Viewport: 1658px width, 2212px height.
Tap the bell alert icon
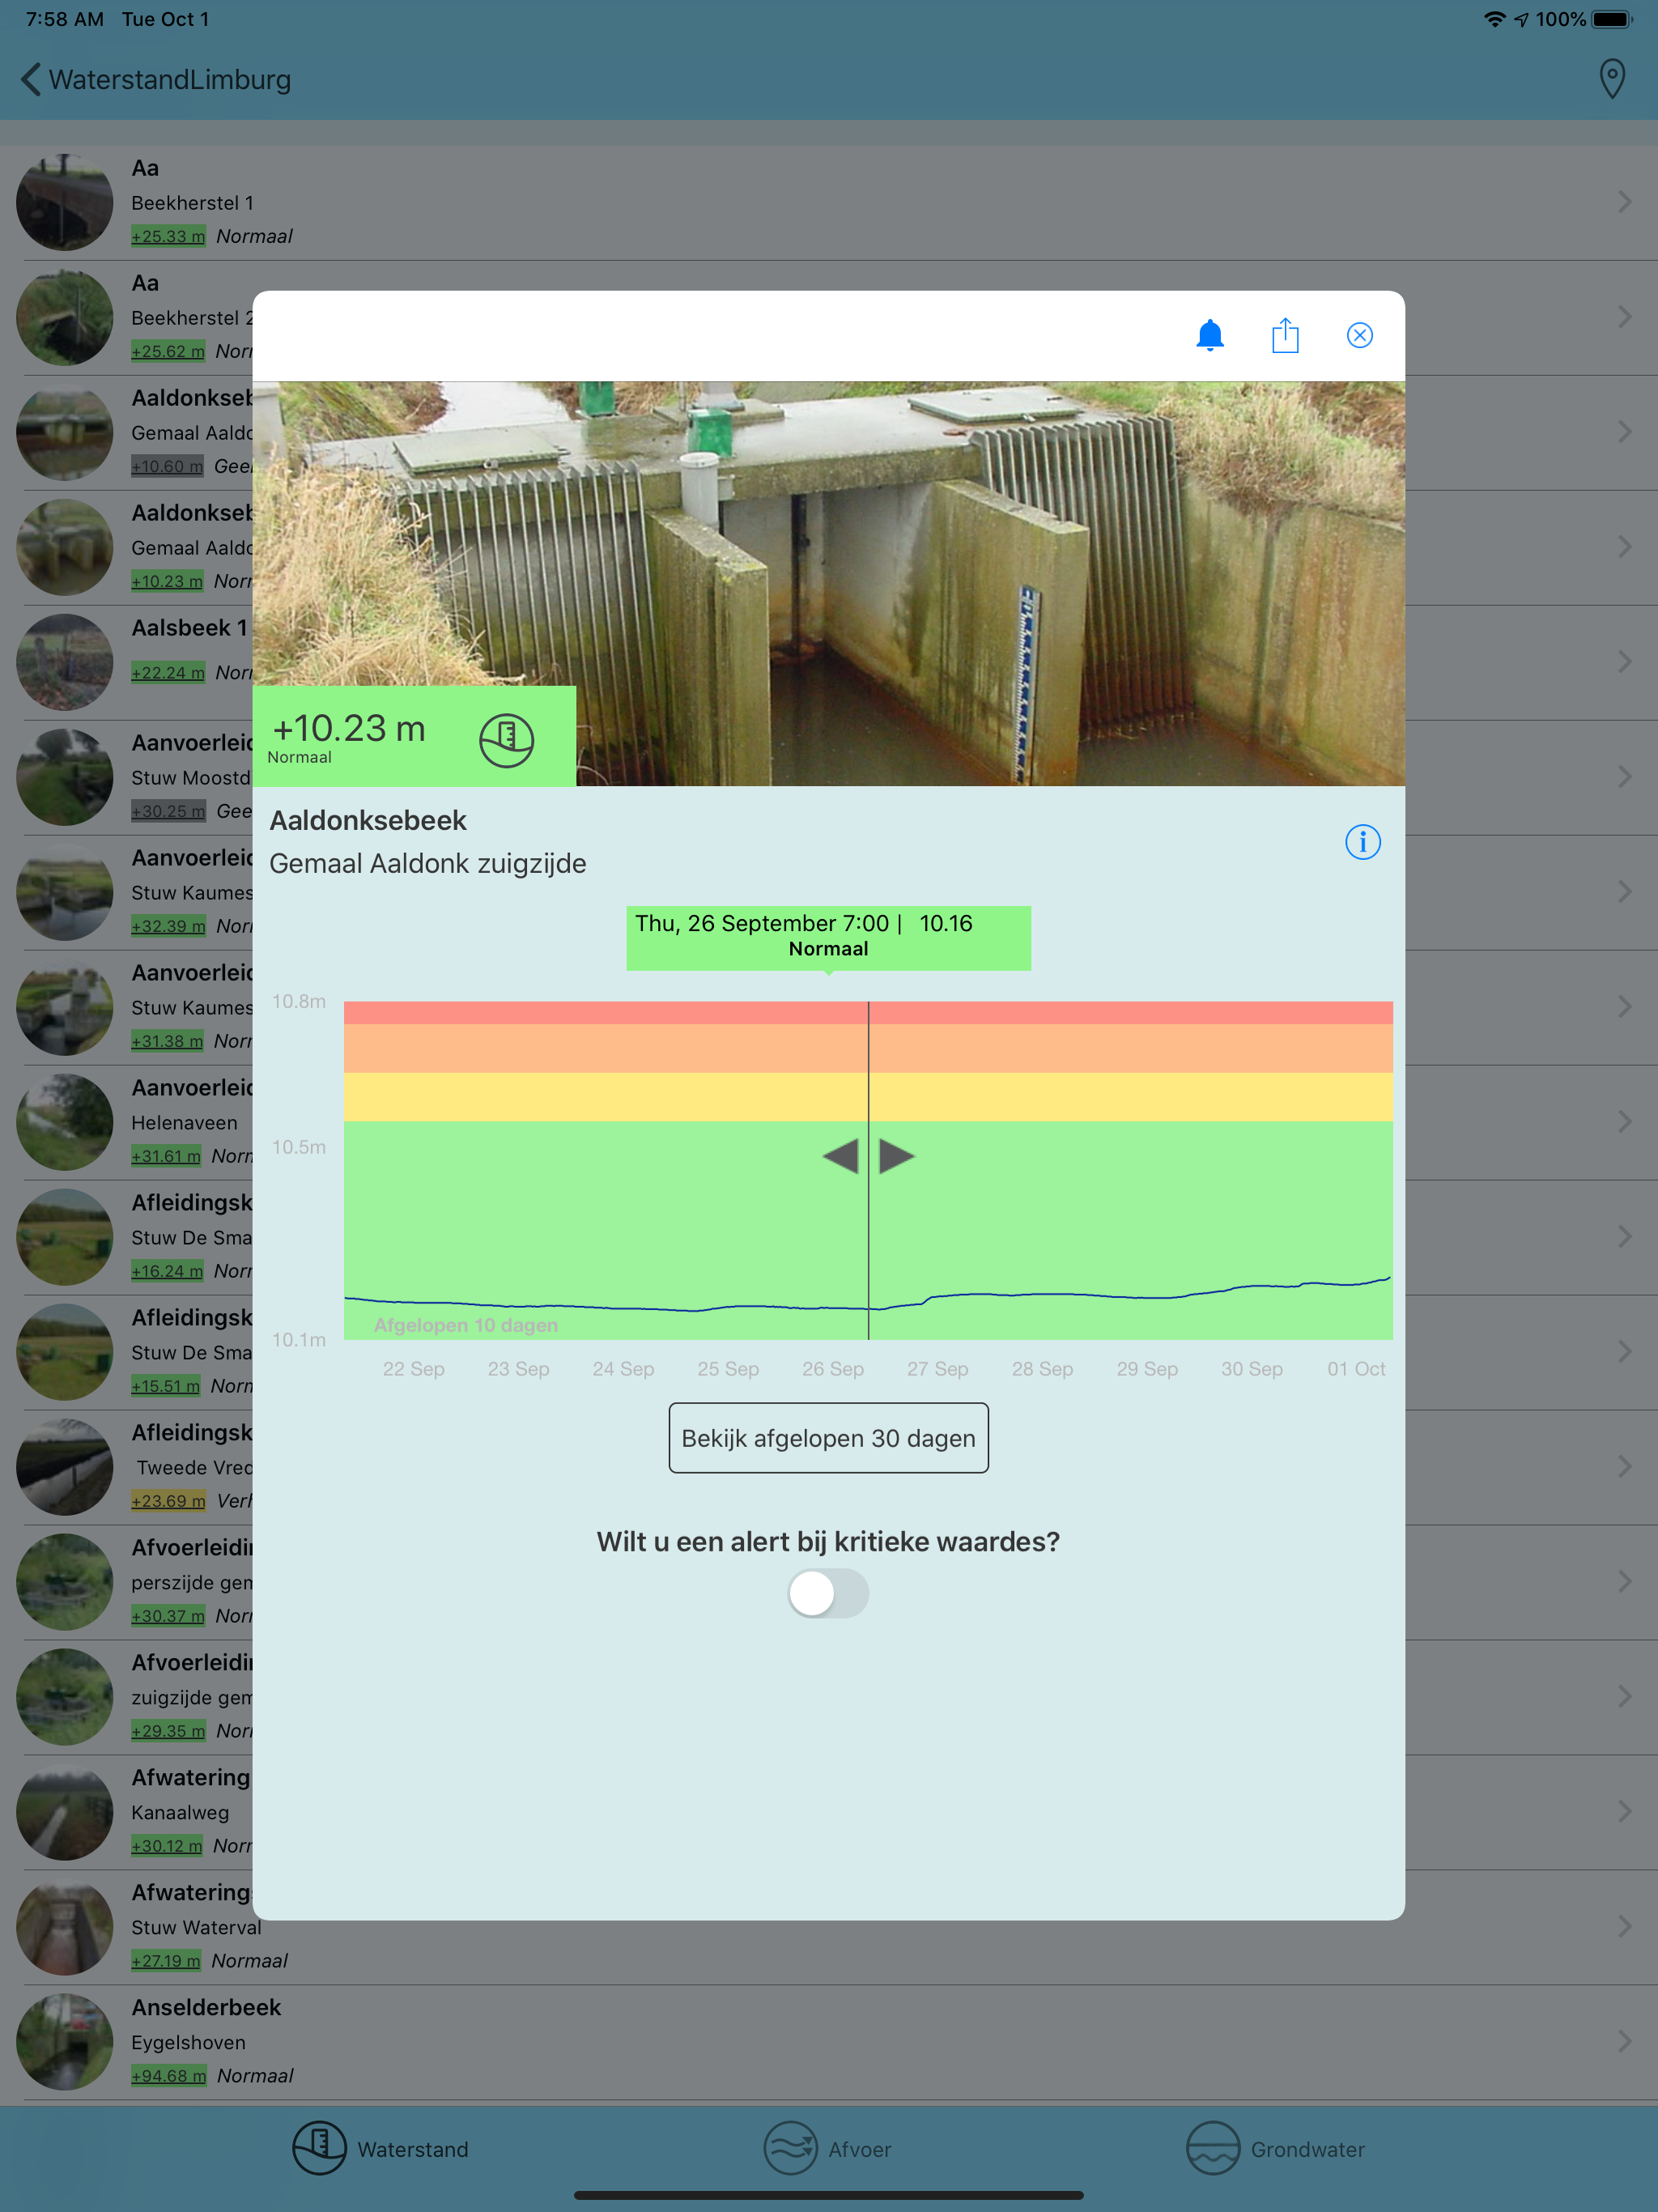(1210, 335)
